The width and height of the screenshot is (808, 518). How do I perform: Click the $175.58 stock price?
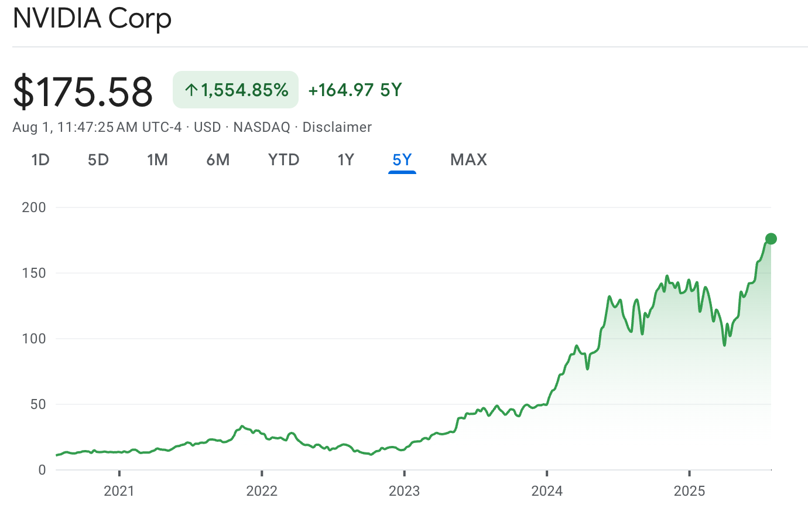83,91
